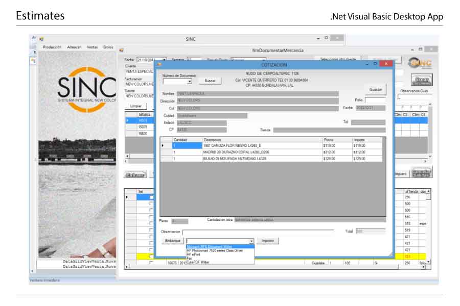Open the Producción menu
The width and height of the screenshot is (460, 306).
52,47
